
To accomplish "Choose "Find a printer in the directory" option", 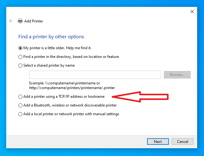I will click(21, 57).
